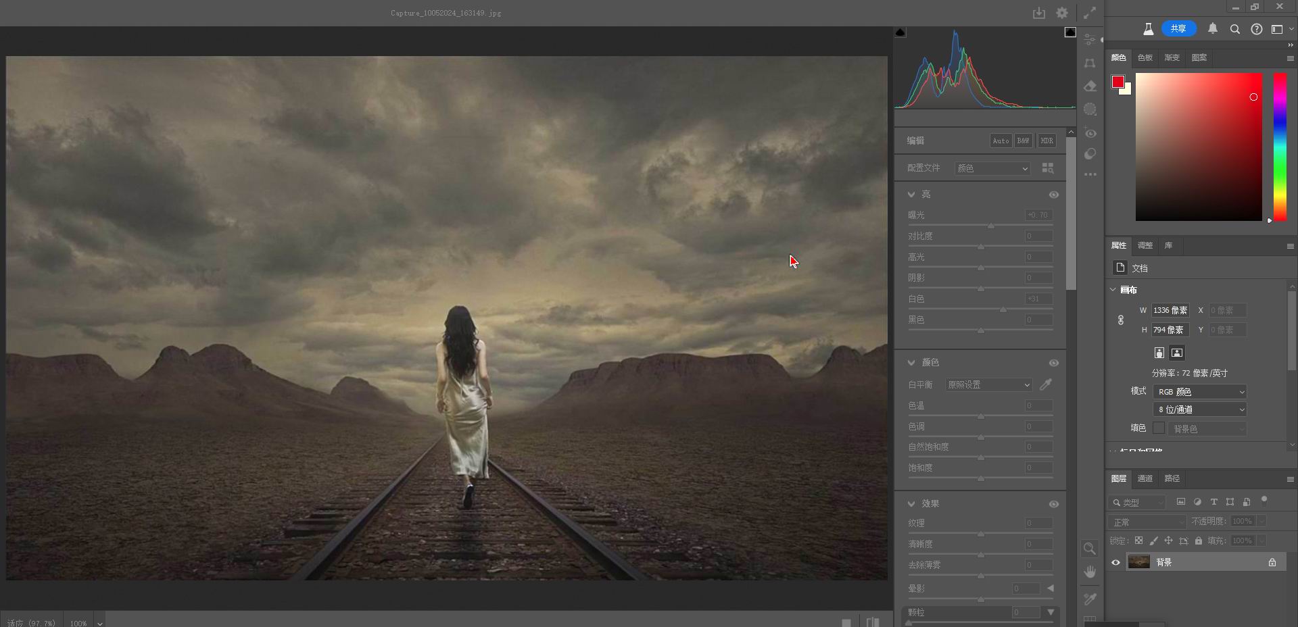Collapse the 颜色 edit section

(911, 363)
